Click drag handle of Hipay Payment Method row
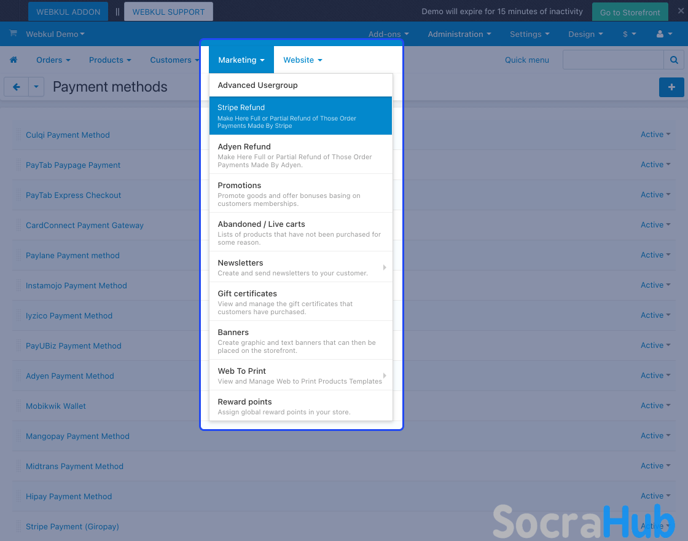The width and height of the screenshot is (688, 541). point(18,496)
